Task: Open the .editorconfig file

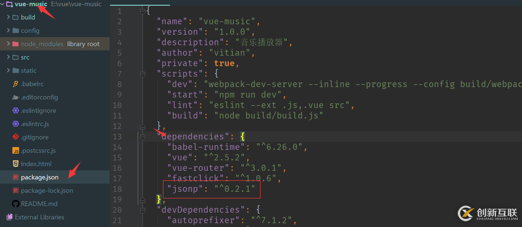Action: click(x=39, y=97)
